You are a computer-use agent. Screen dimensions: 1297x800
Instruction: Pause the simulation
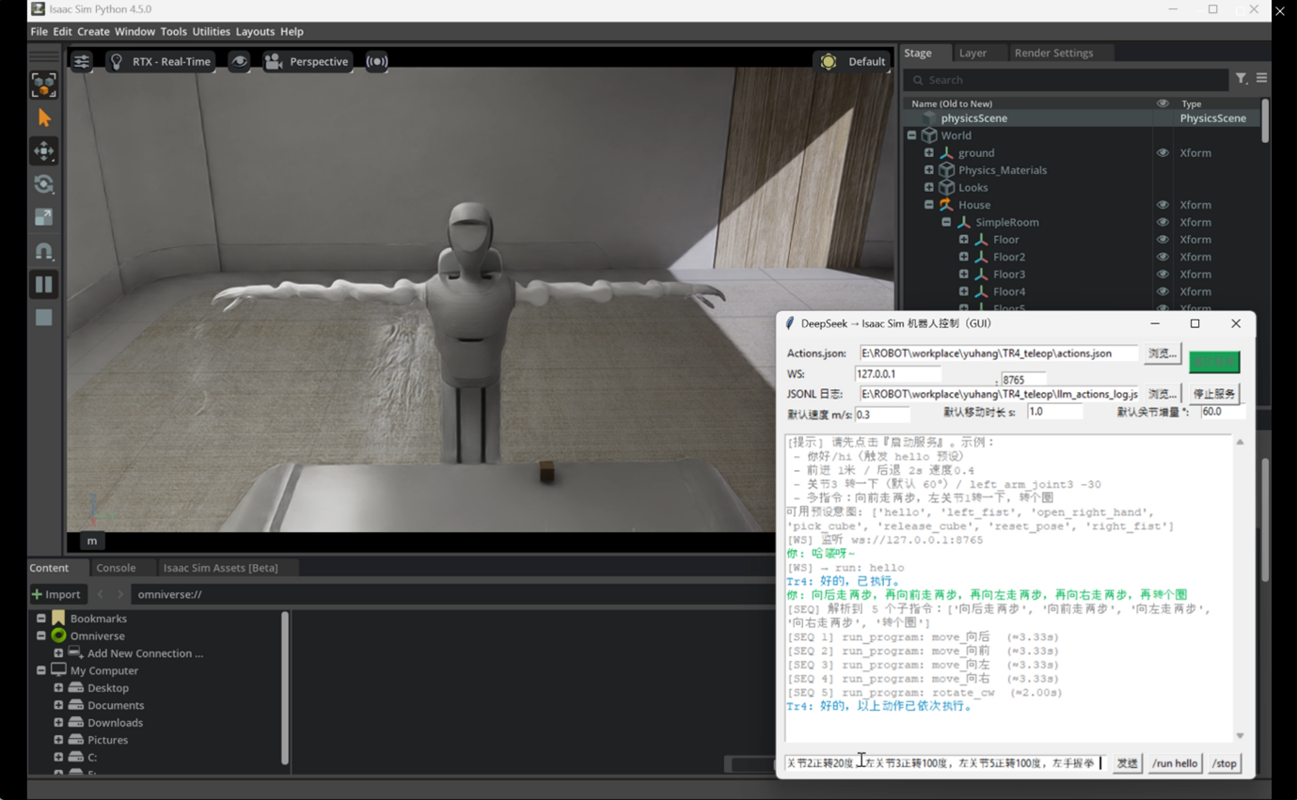click(44, 284)
